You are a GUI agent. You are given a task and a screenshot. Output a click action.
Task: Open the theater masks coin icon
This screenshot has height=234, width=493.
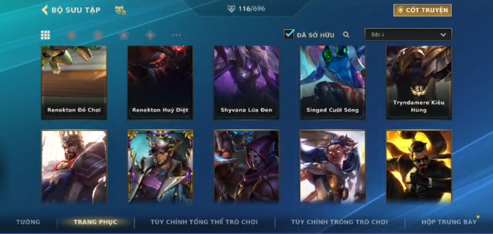pos(121,10)
